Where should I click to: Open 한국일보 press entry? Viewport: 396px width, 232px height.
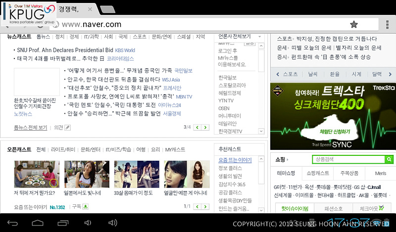[x=227, y=78]
